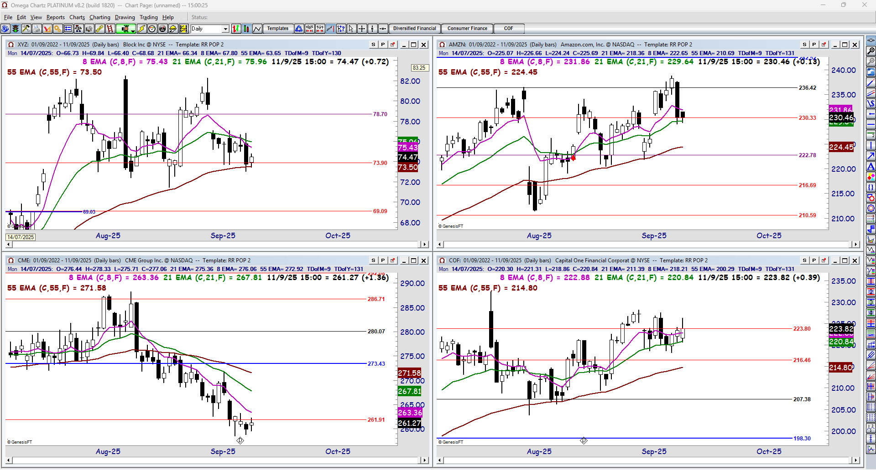The width and height of the screenshot is (876, 470).
Task: Toggle the S button on COF chart
Action: coord(805,261)
